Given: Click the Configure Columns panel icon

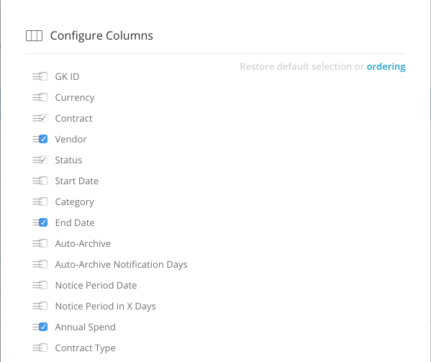Looking at the screenshot, I should 34,36.
